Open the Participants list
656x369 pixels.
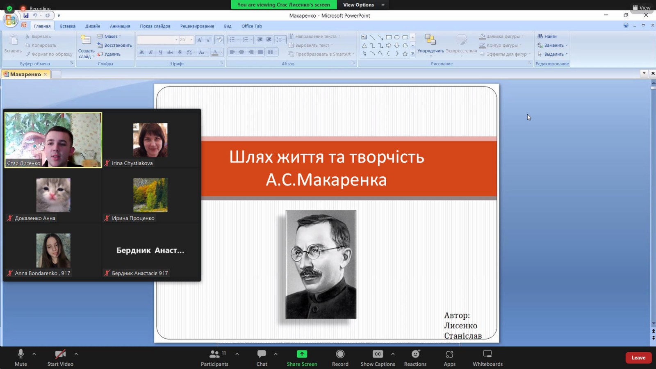(x=214, y=358)
